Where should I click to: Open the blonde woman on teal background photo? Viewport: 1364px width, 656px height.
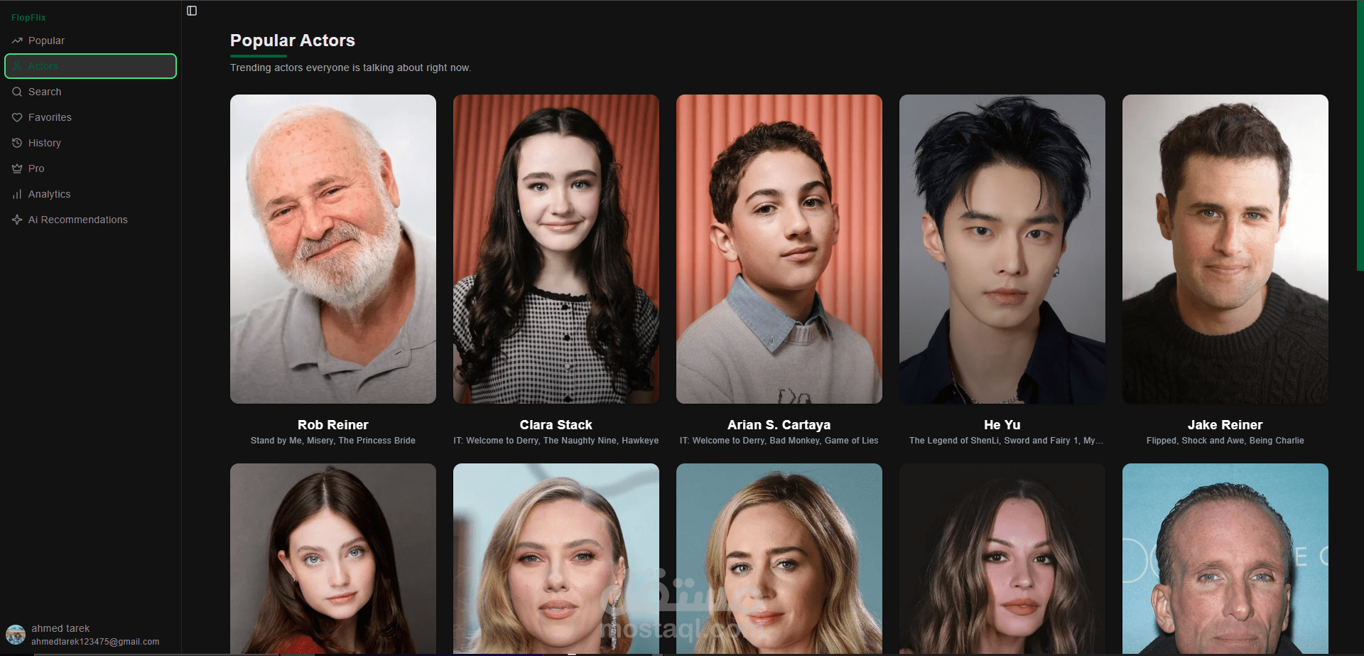pyautogui.click(x=779, y=559)
